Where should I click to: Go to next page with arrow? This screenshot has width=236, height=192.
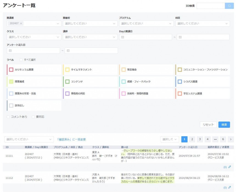(x=231, y=139)
